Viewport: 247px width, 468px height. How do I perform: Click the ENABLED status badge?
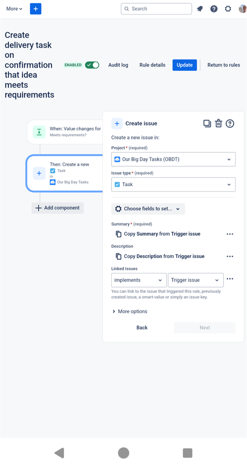73,65
